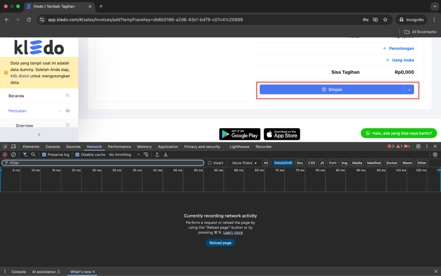The image size is (441, 276).
Task: Click the Reload page button
Action: [x=220, y=243]
